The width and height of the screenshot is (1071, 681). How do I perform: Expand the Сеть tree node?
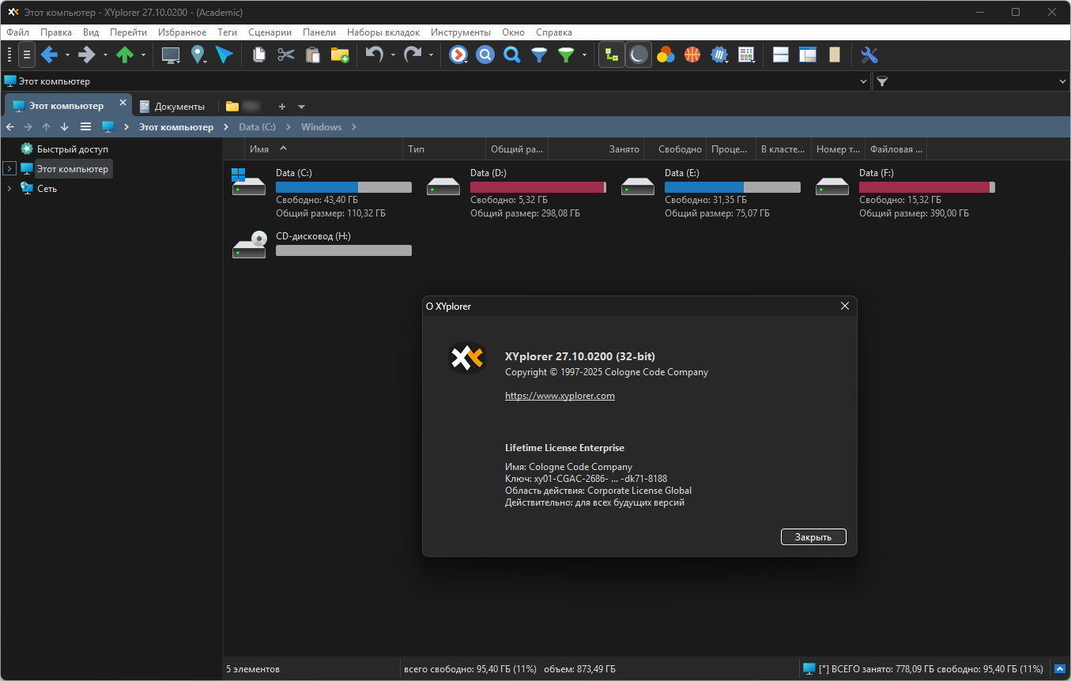coord(9,188)
